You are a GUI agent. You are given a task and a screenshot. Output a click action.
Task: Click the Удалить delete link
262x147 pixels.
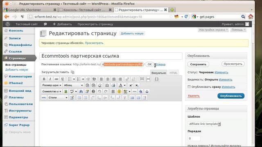pyautogui.click(x=194, y=96)
